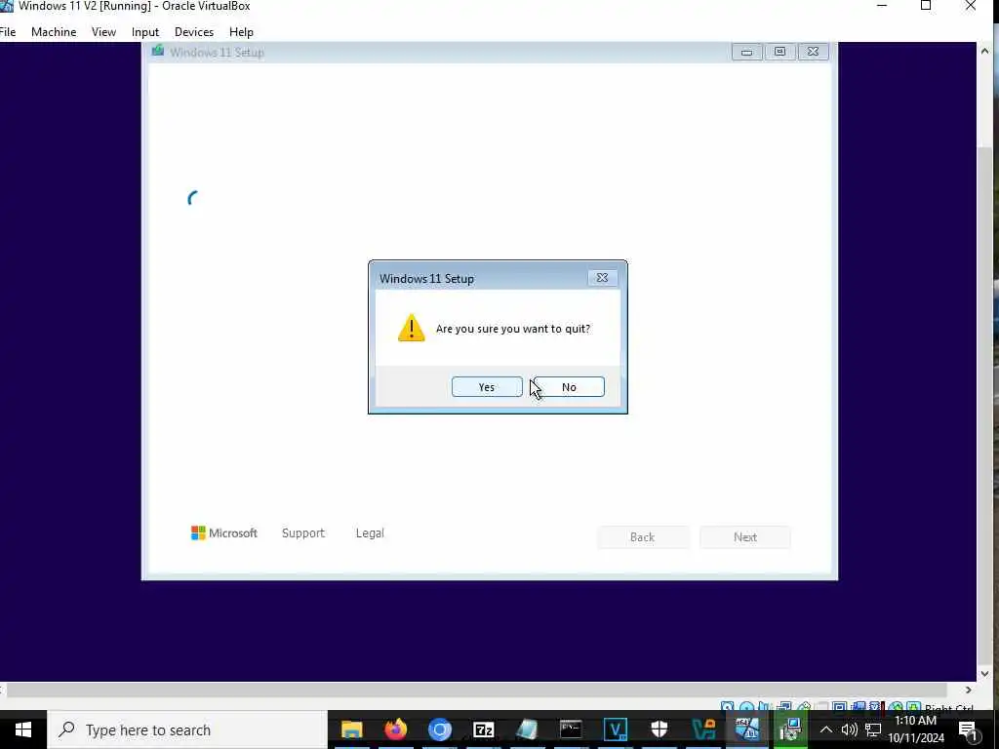
Task: Open the blue V application taskbar icon
Action: 616,729
